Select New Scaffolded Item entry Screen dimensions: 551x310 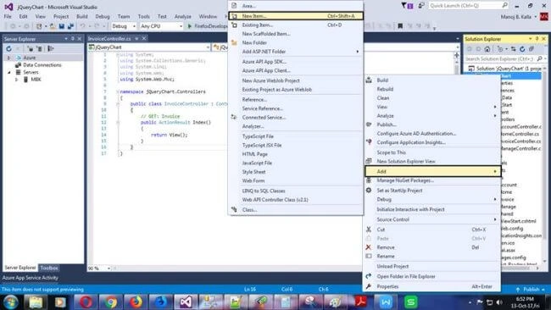(x=296, y=34)
